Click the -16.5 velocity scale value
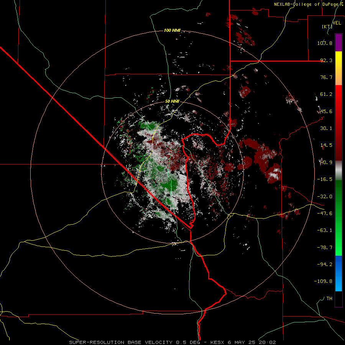Screen dimensions: 345x345 coord(325,179)
